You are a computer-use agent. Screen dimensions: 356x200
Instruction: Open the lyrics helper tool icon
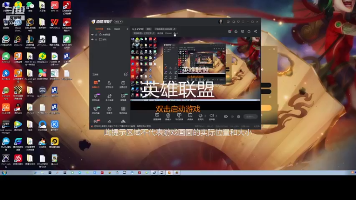pyautogui.click(x=123, y=110)
